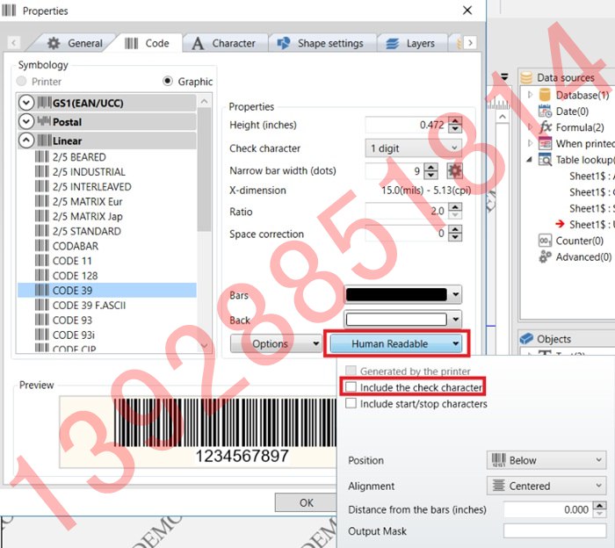
Task: Enable Include the check character checkbox
Action: [351, 387]
